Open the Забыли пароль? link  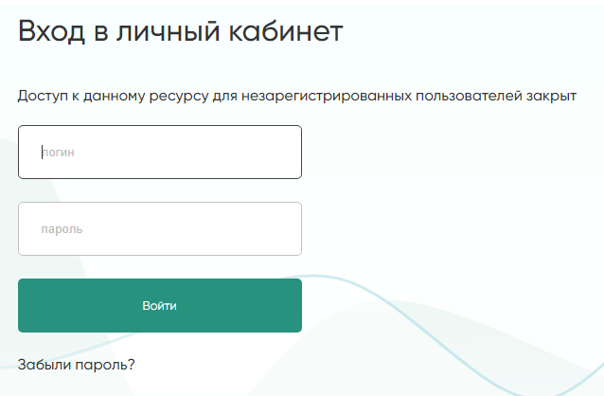coord(77,363)
